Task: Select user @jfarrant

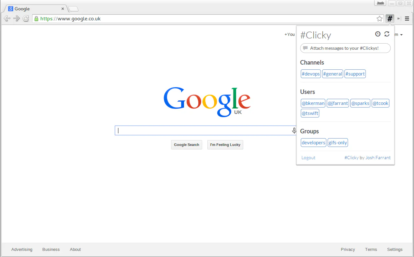Action: 338,103
